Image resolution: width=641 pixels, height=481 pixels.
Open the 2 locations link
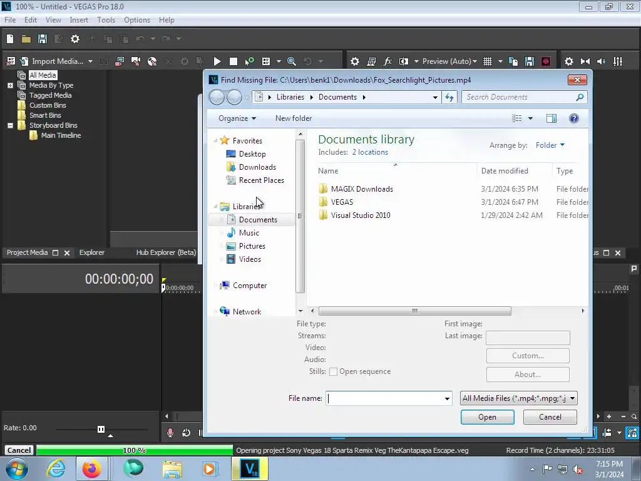(x=370, y=152)
